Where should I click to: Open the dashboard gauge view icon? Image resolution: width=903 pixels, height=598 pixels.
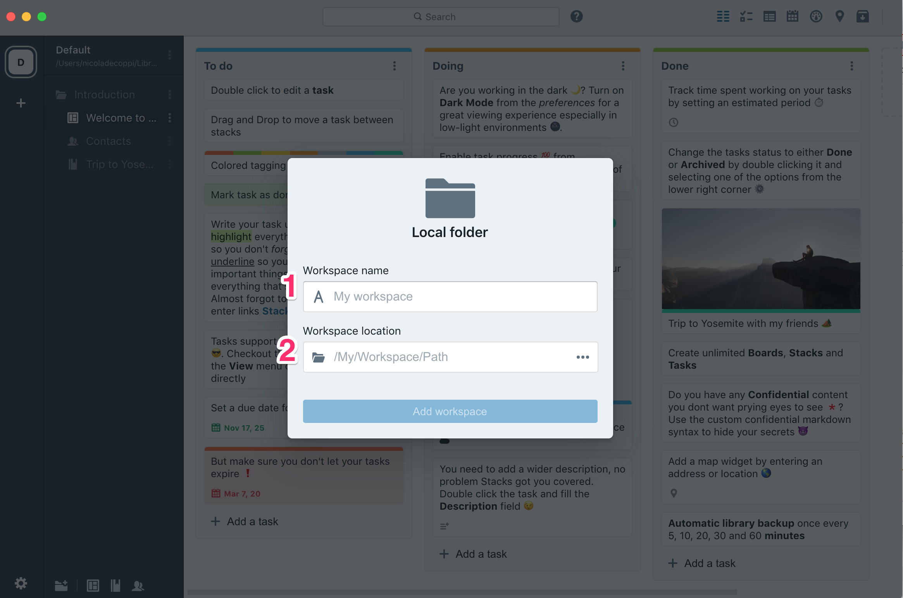point(816,17)
